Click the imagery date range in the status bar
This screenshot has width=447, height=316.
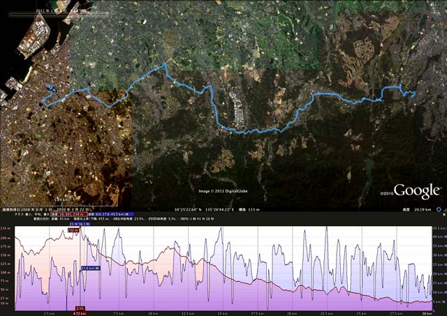[46, 209]
